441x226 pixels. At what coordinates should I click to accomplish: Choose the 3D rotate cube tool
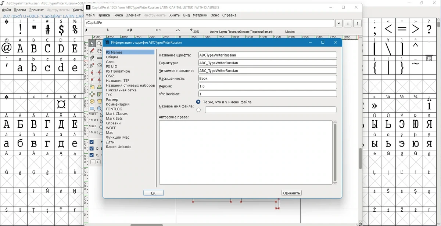(92, 101)
